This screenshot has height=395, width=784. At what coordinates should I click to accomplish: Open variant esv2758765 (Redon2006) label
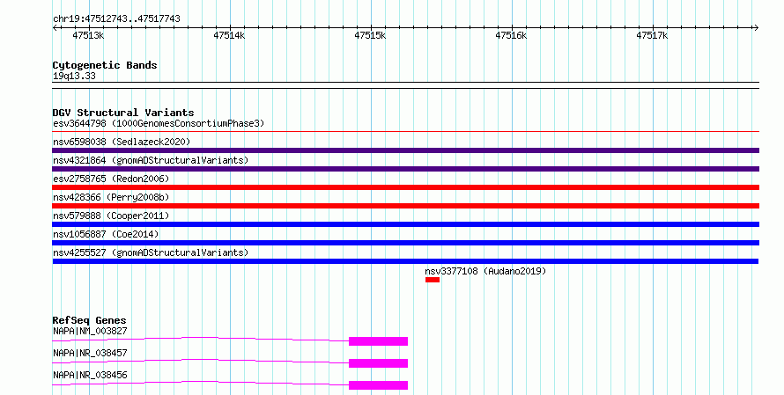111,179
